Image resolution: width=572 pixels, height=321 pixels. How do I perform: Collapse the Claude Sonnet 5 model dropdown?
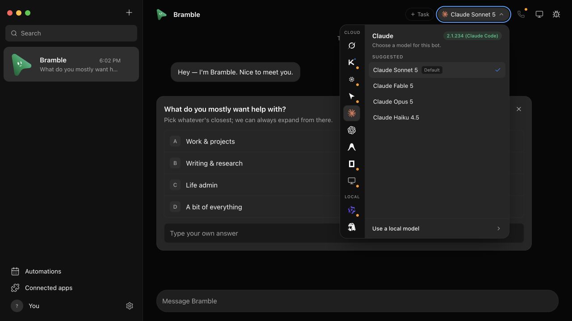pyautogui.click(x=473, y=14)
